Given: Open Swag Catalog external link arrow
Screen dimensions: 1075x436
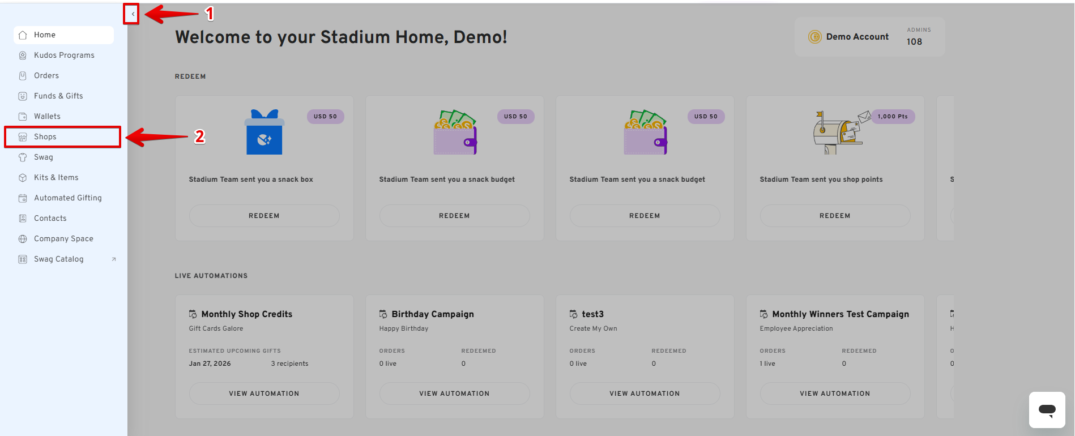Looking at the screenshot, I should tap(114, 259).
